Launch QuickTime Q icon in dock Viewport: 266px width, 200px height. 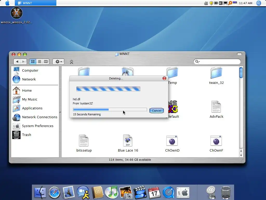tap(169, 192)
